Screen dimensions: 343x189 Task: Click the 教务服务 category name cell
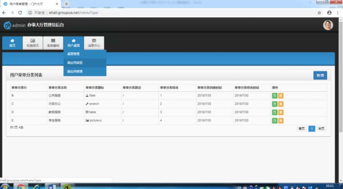click(x=54, y=112)
